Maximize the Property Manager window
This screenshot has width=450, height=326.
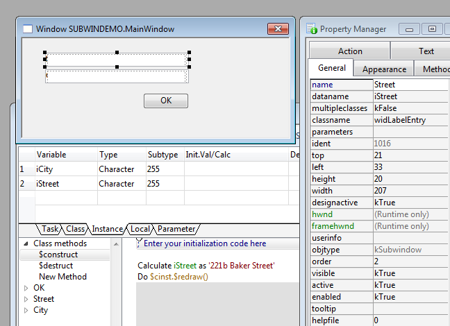coord(432,29)
